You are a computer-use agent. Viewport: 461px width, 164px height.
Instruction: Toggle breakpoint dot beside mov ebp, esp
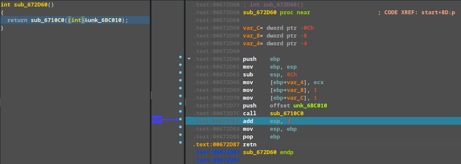click(180, 65)
